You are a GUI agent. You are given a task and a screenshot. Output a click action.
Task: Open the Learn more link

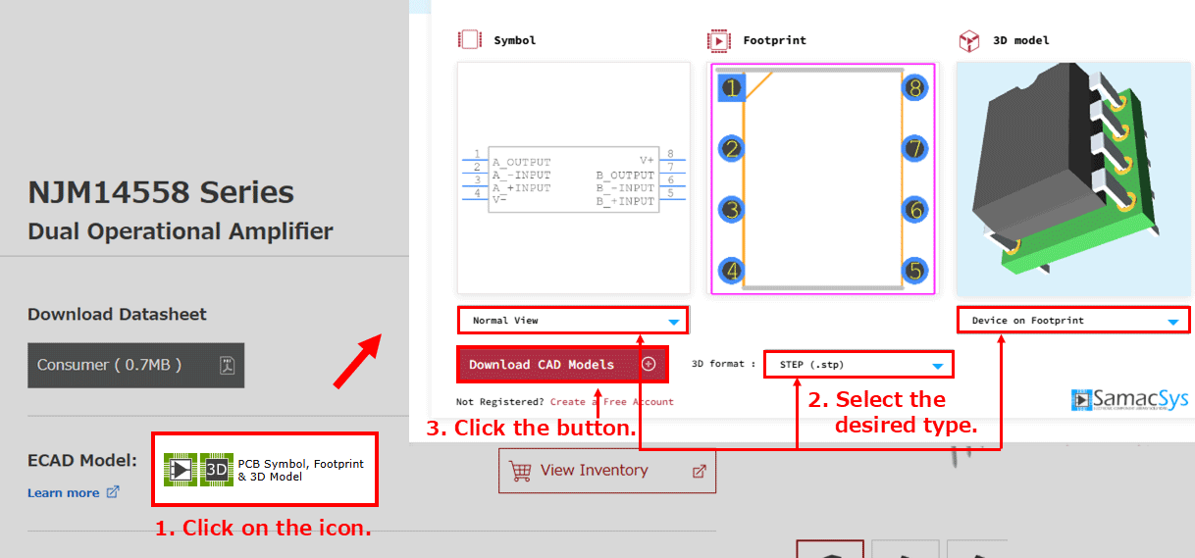coord(64,492)
